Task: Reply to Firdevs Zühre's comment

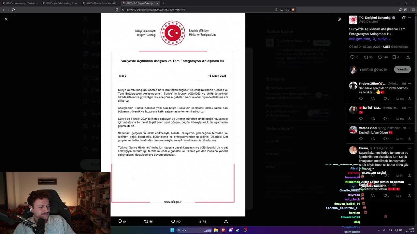Action: tap(361, 98)
